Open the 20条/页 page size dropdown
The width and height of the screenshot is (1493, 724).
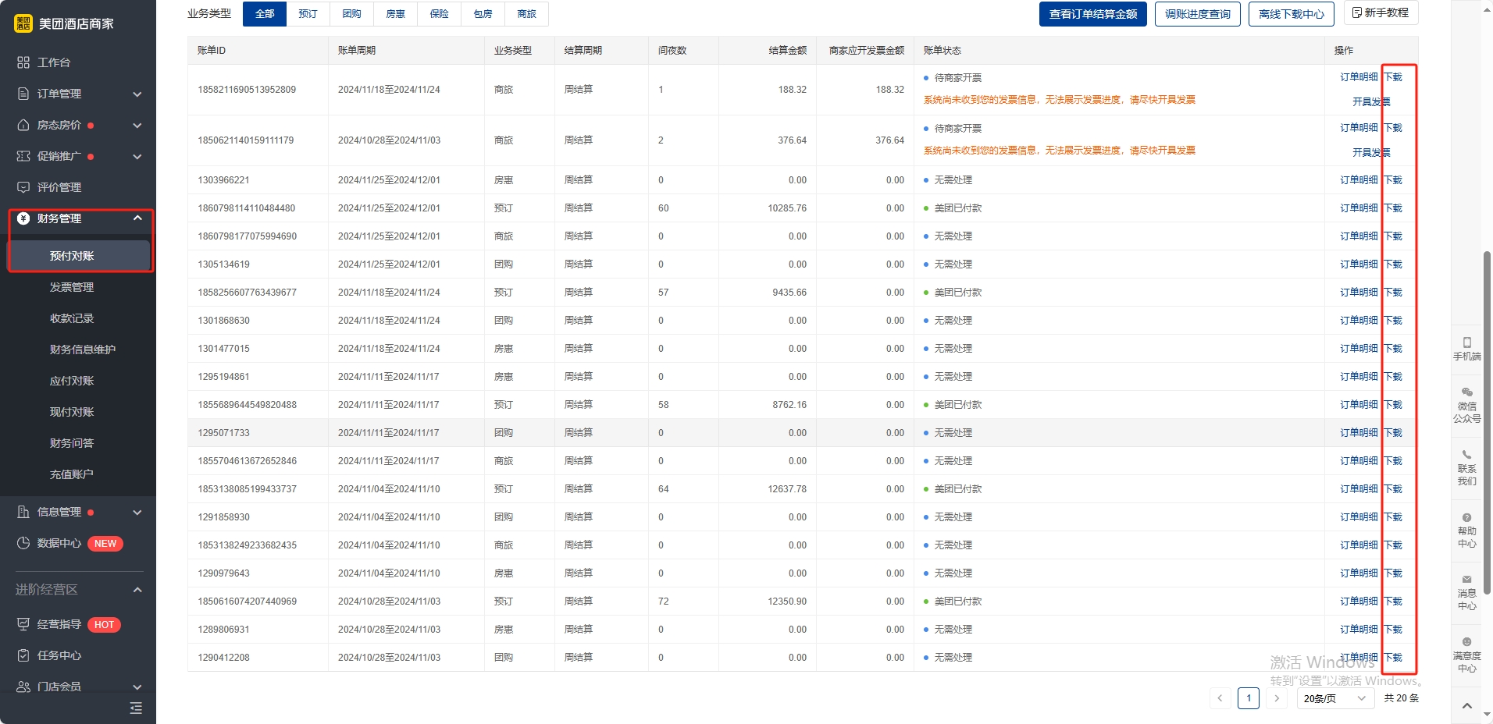(1334, 698)
